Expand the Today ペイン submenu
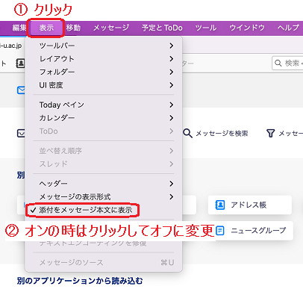The height and width of the screenshot is (295, 303). [x=104, y=105]
